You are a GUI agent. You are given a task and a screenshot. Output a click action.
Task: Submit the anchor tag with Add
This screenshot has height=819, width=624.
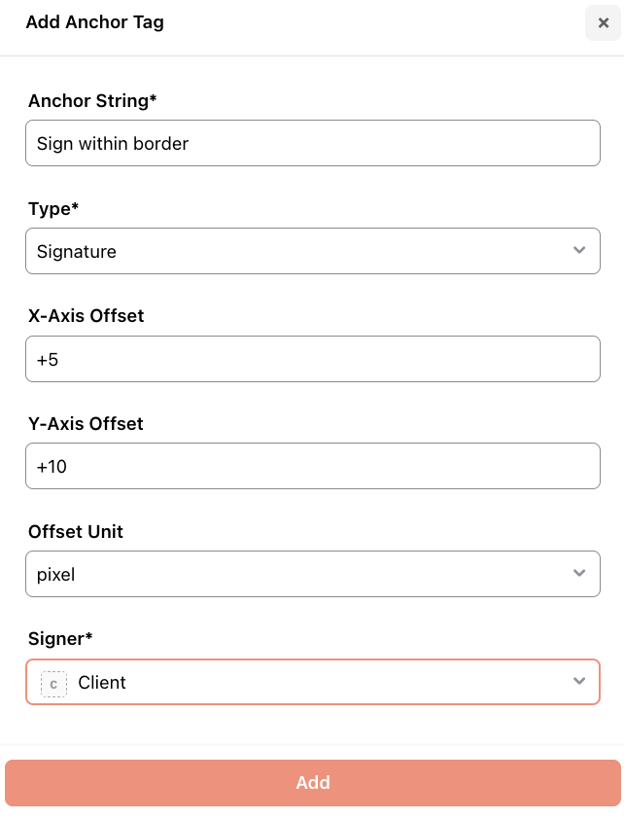click(x=312, y=783)
